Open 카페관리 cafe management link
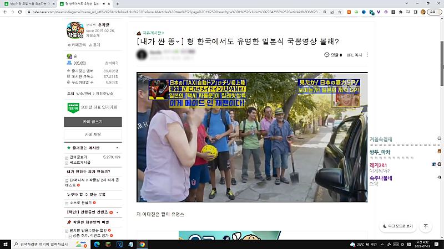The width and height of the screenshot is (444, 249). pos(77,45)
